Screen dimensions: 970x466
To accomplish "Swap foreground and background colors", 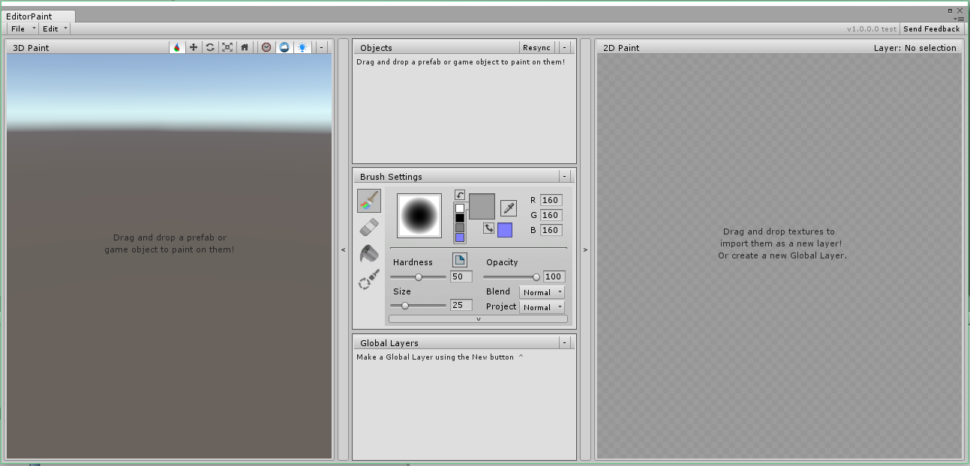I will [489, 229].
